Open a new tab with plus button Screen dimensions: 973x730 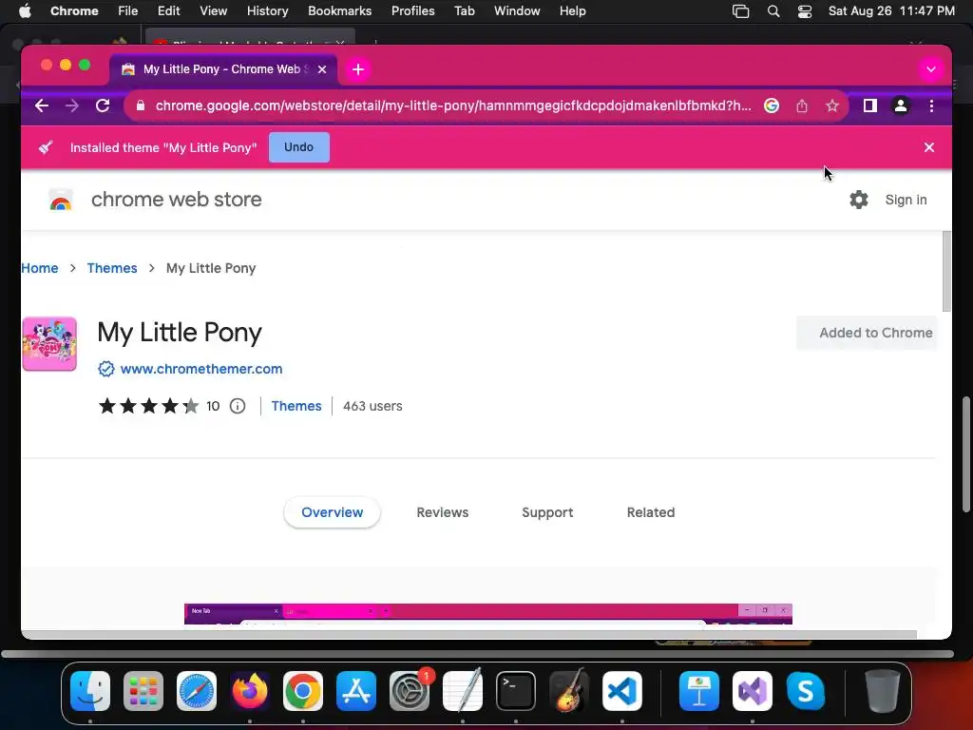pos(358,69)
